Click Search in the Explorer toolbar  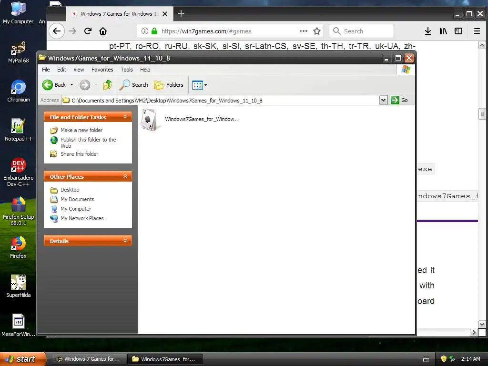tap(134, 85)
